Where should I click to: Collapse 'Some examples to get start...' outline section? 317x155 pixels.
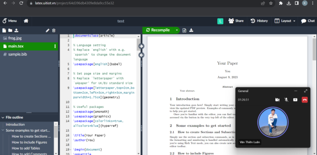pyautogui.click(x=3, y=130)
